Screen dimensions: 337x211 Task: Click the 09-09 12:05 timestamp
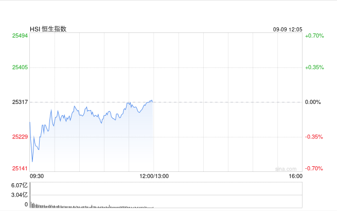click(x=288, y=29)
